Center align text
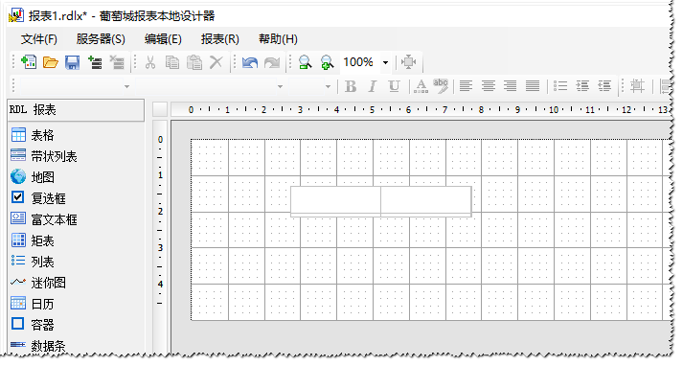683x366 pixels. [x=489, y=86]
